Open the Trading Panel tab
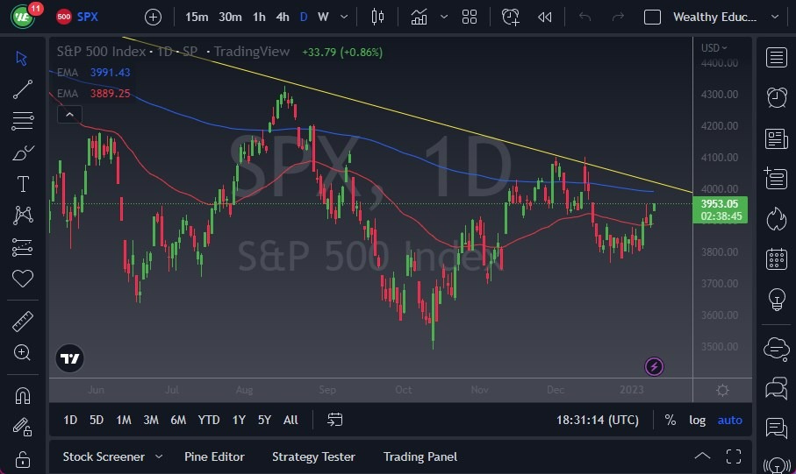Screen dimensions: 796x474 pos(420,456)
